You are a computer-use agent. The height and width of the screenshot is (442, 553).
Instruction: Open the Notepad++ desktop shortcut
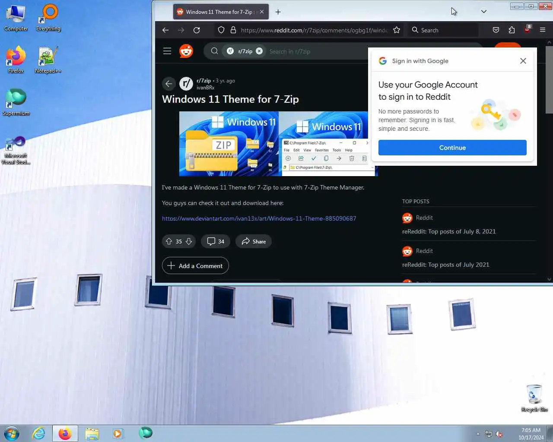point(48,60)
